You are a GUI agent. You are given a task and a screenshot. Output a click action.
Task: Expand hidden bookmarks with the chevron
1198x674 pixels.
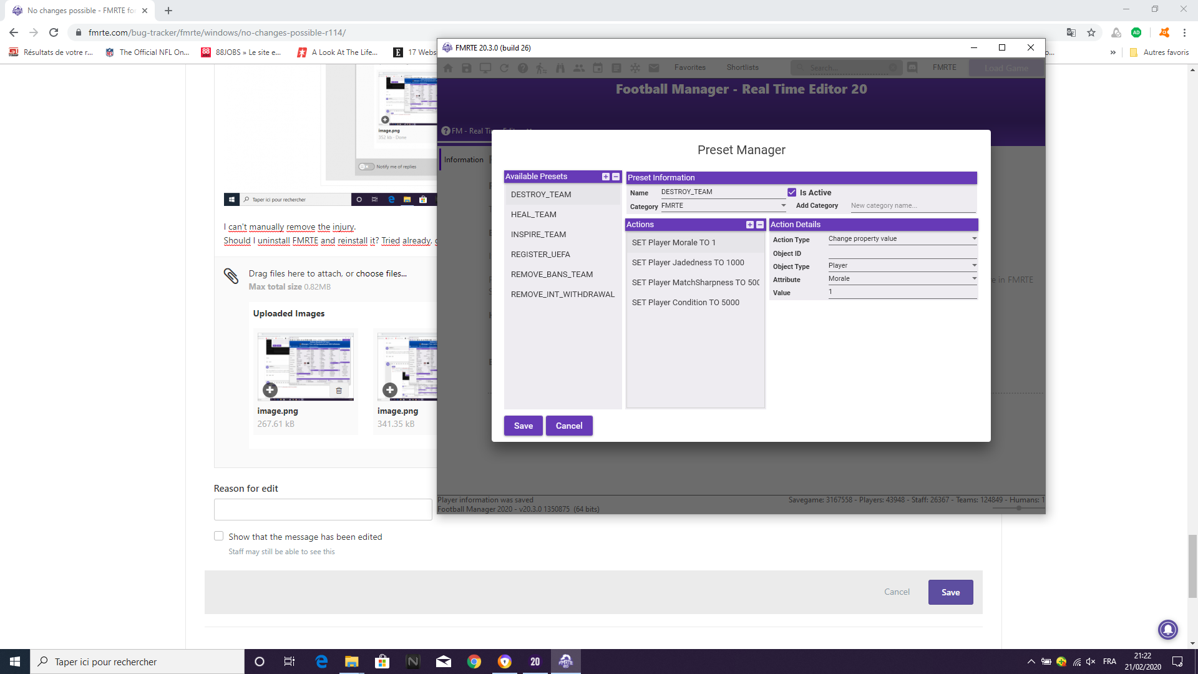pos(1113,52)
